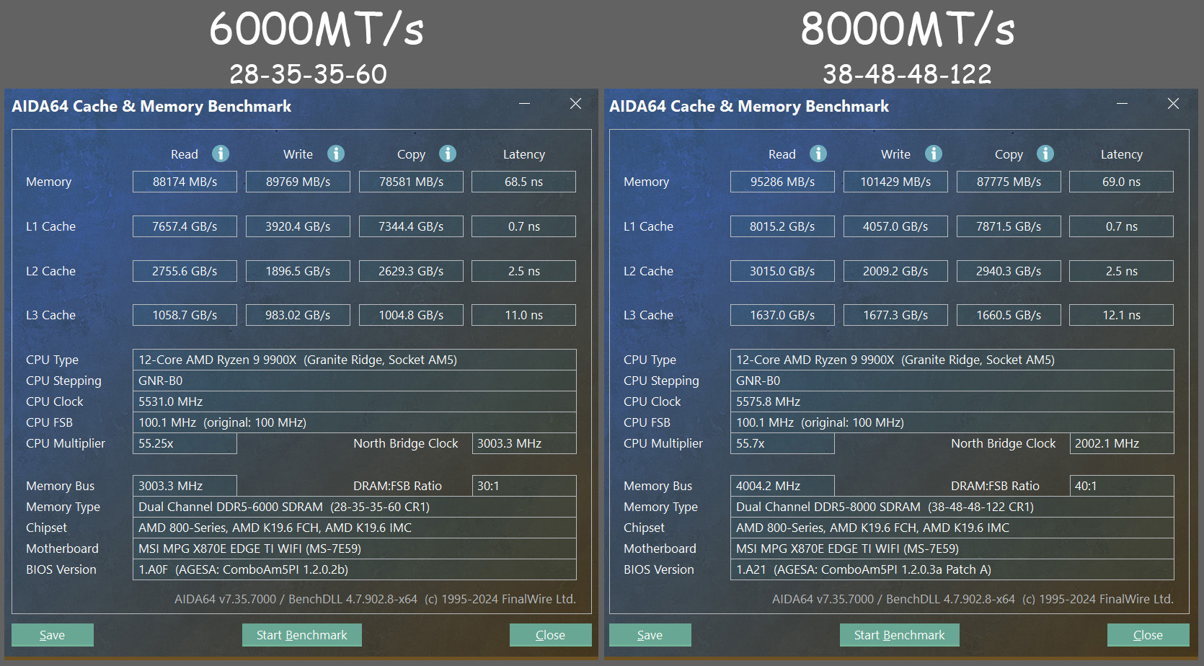1204x666 pixels.
Task: Click CPU Clock field 5531.0 MHz
Action: pyautogui.click(x=354, y=401)
